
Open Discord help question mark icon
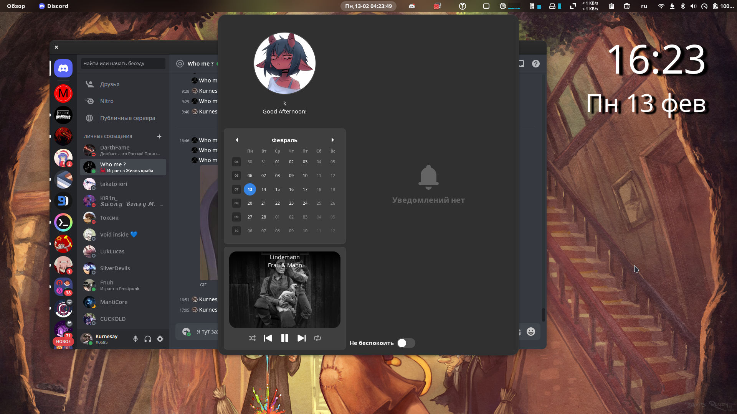536,64
